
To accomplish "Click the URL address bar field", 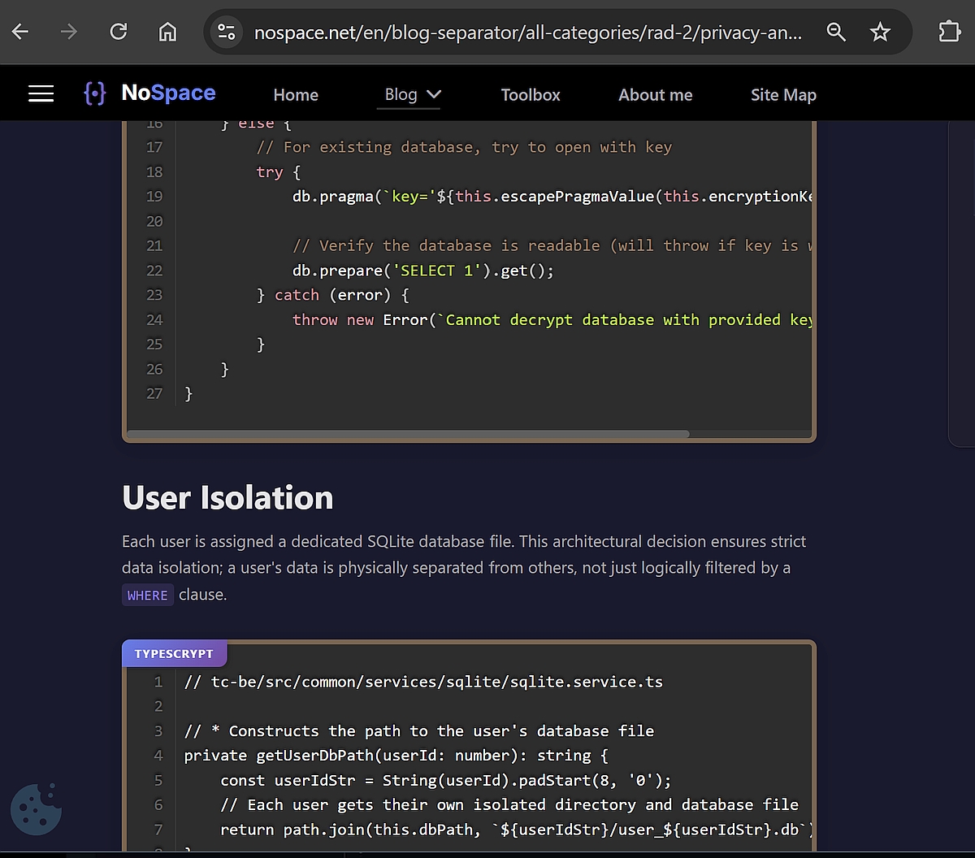I will (x=528, y=32).
